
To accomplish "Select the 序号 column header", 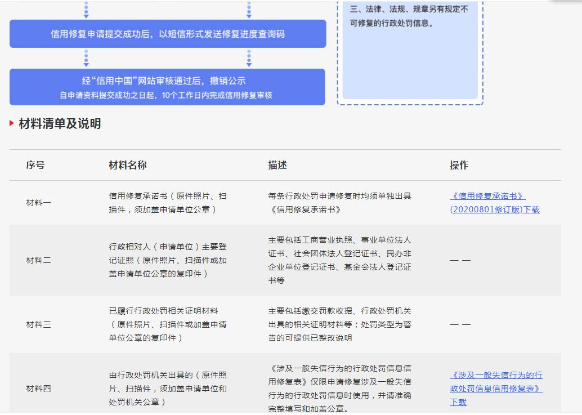I will click(35, 165).
